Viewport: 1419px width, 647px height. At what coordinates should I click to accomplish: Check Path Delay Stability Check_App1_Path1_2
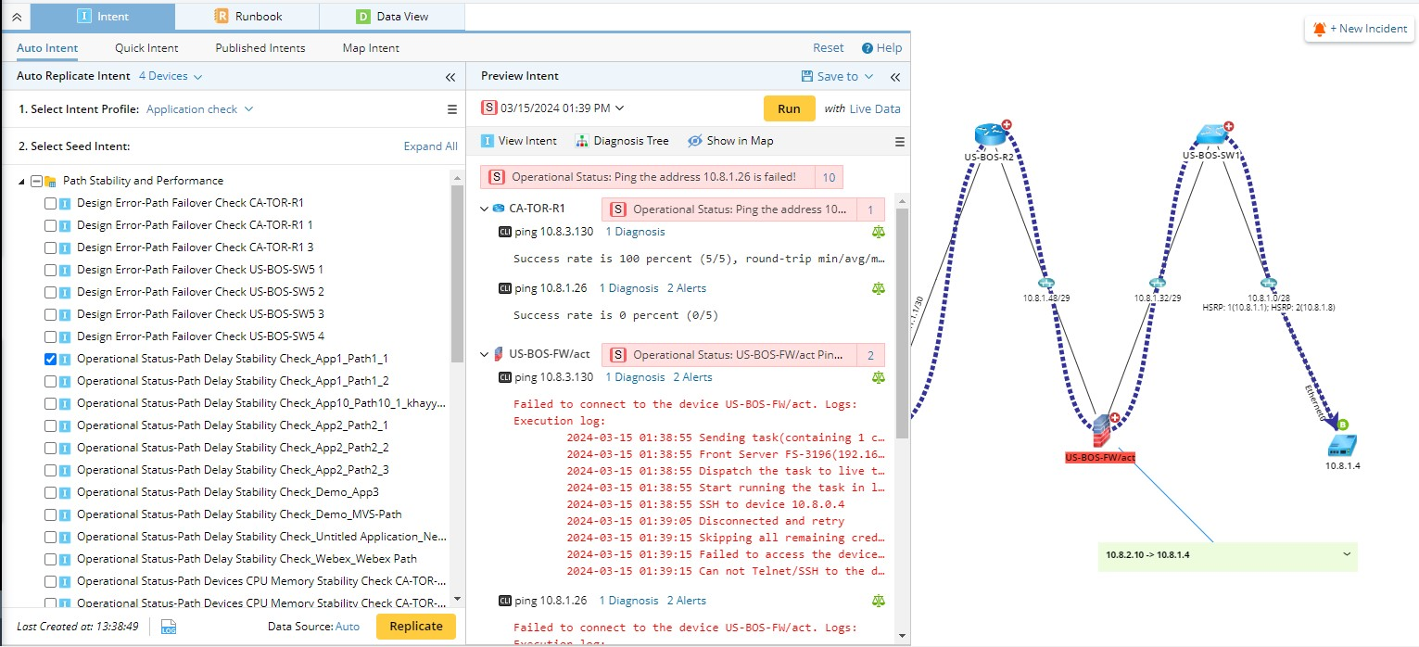pyautogui.click(x=51, y=381)
